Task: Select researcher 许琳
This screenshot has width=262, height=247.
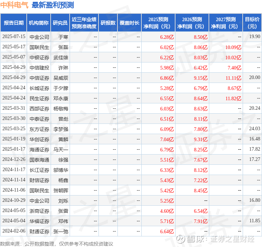Action: pos(63,68)
